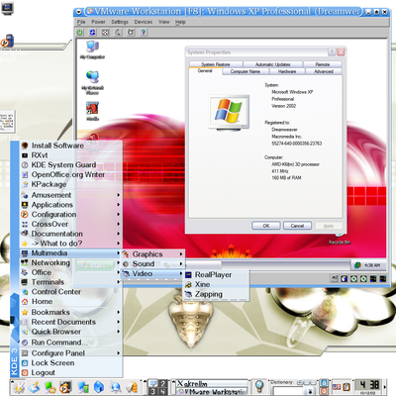This screenshot has height=396, width=396.
Task: Expand the Graphics submenu
Action: coord(152,254)
